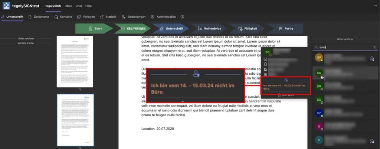
Task: Click the Fertig finish step
Action: pyautogui.click(x=285, y=29)
